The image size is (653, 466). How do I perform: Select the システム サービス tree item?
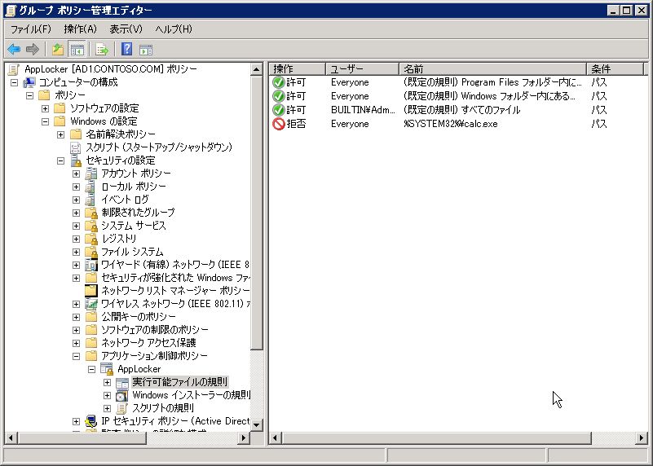pyautogui.click(x=133, y=226)
